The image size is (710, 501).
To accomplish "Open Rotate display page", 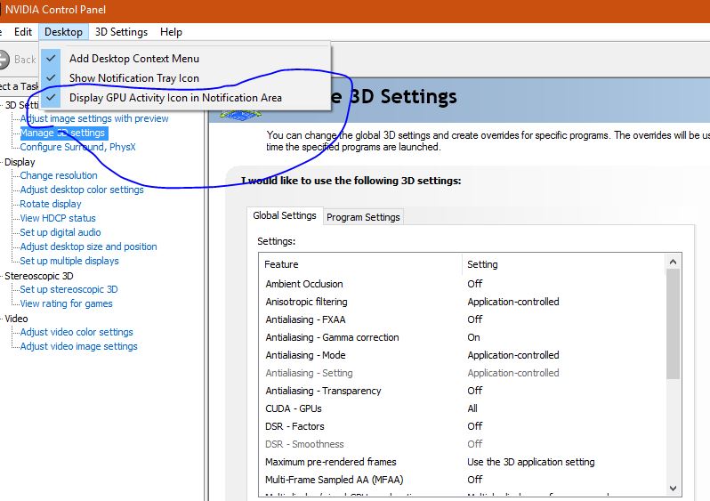I will click(50, 204).
